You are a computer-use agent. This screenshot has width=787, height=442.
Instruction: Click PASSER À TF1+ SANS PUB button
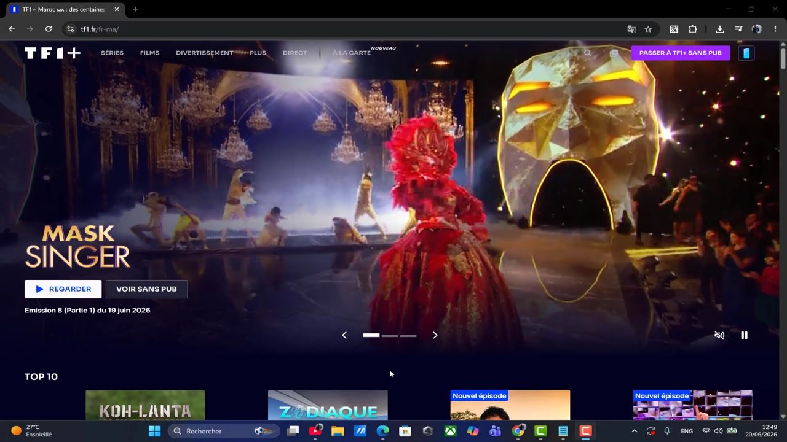pyautogui.click(x=681, y=53)
